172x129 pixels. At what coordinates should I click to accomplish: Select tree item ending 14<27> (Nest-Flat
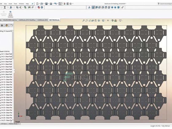click(6, 120)
